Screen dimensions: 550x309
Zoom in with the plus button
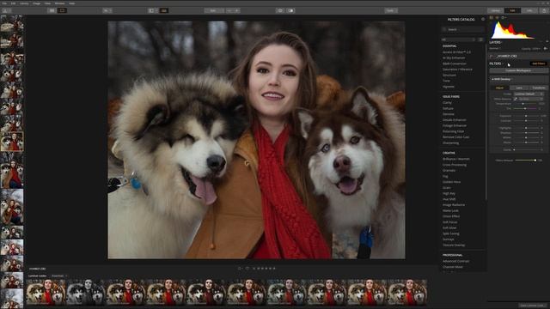pos(237,10)
